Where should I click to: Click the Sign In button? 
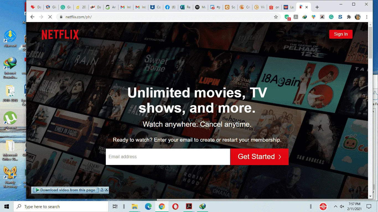(x=341, y=34)
